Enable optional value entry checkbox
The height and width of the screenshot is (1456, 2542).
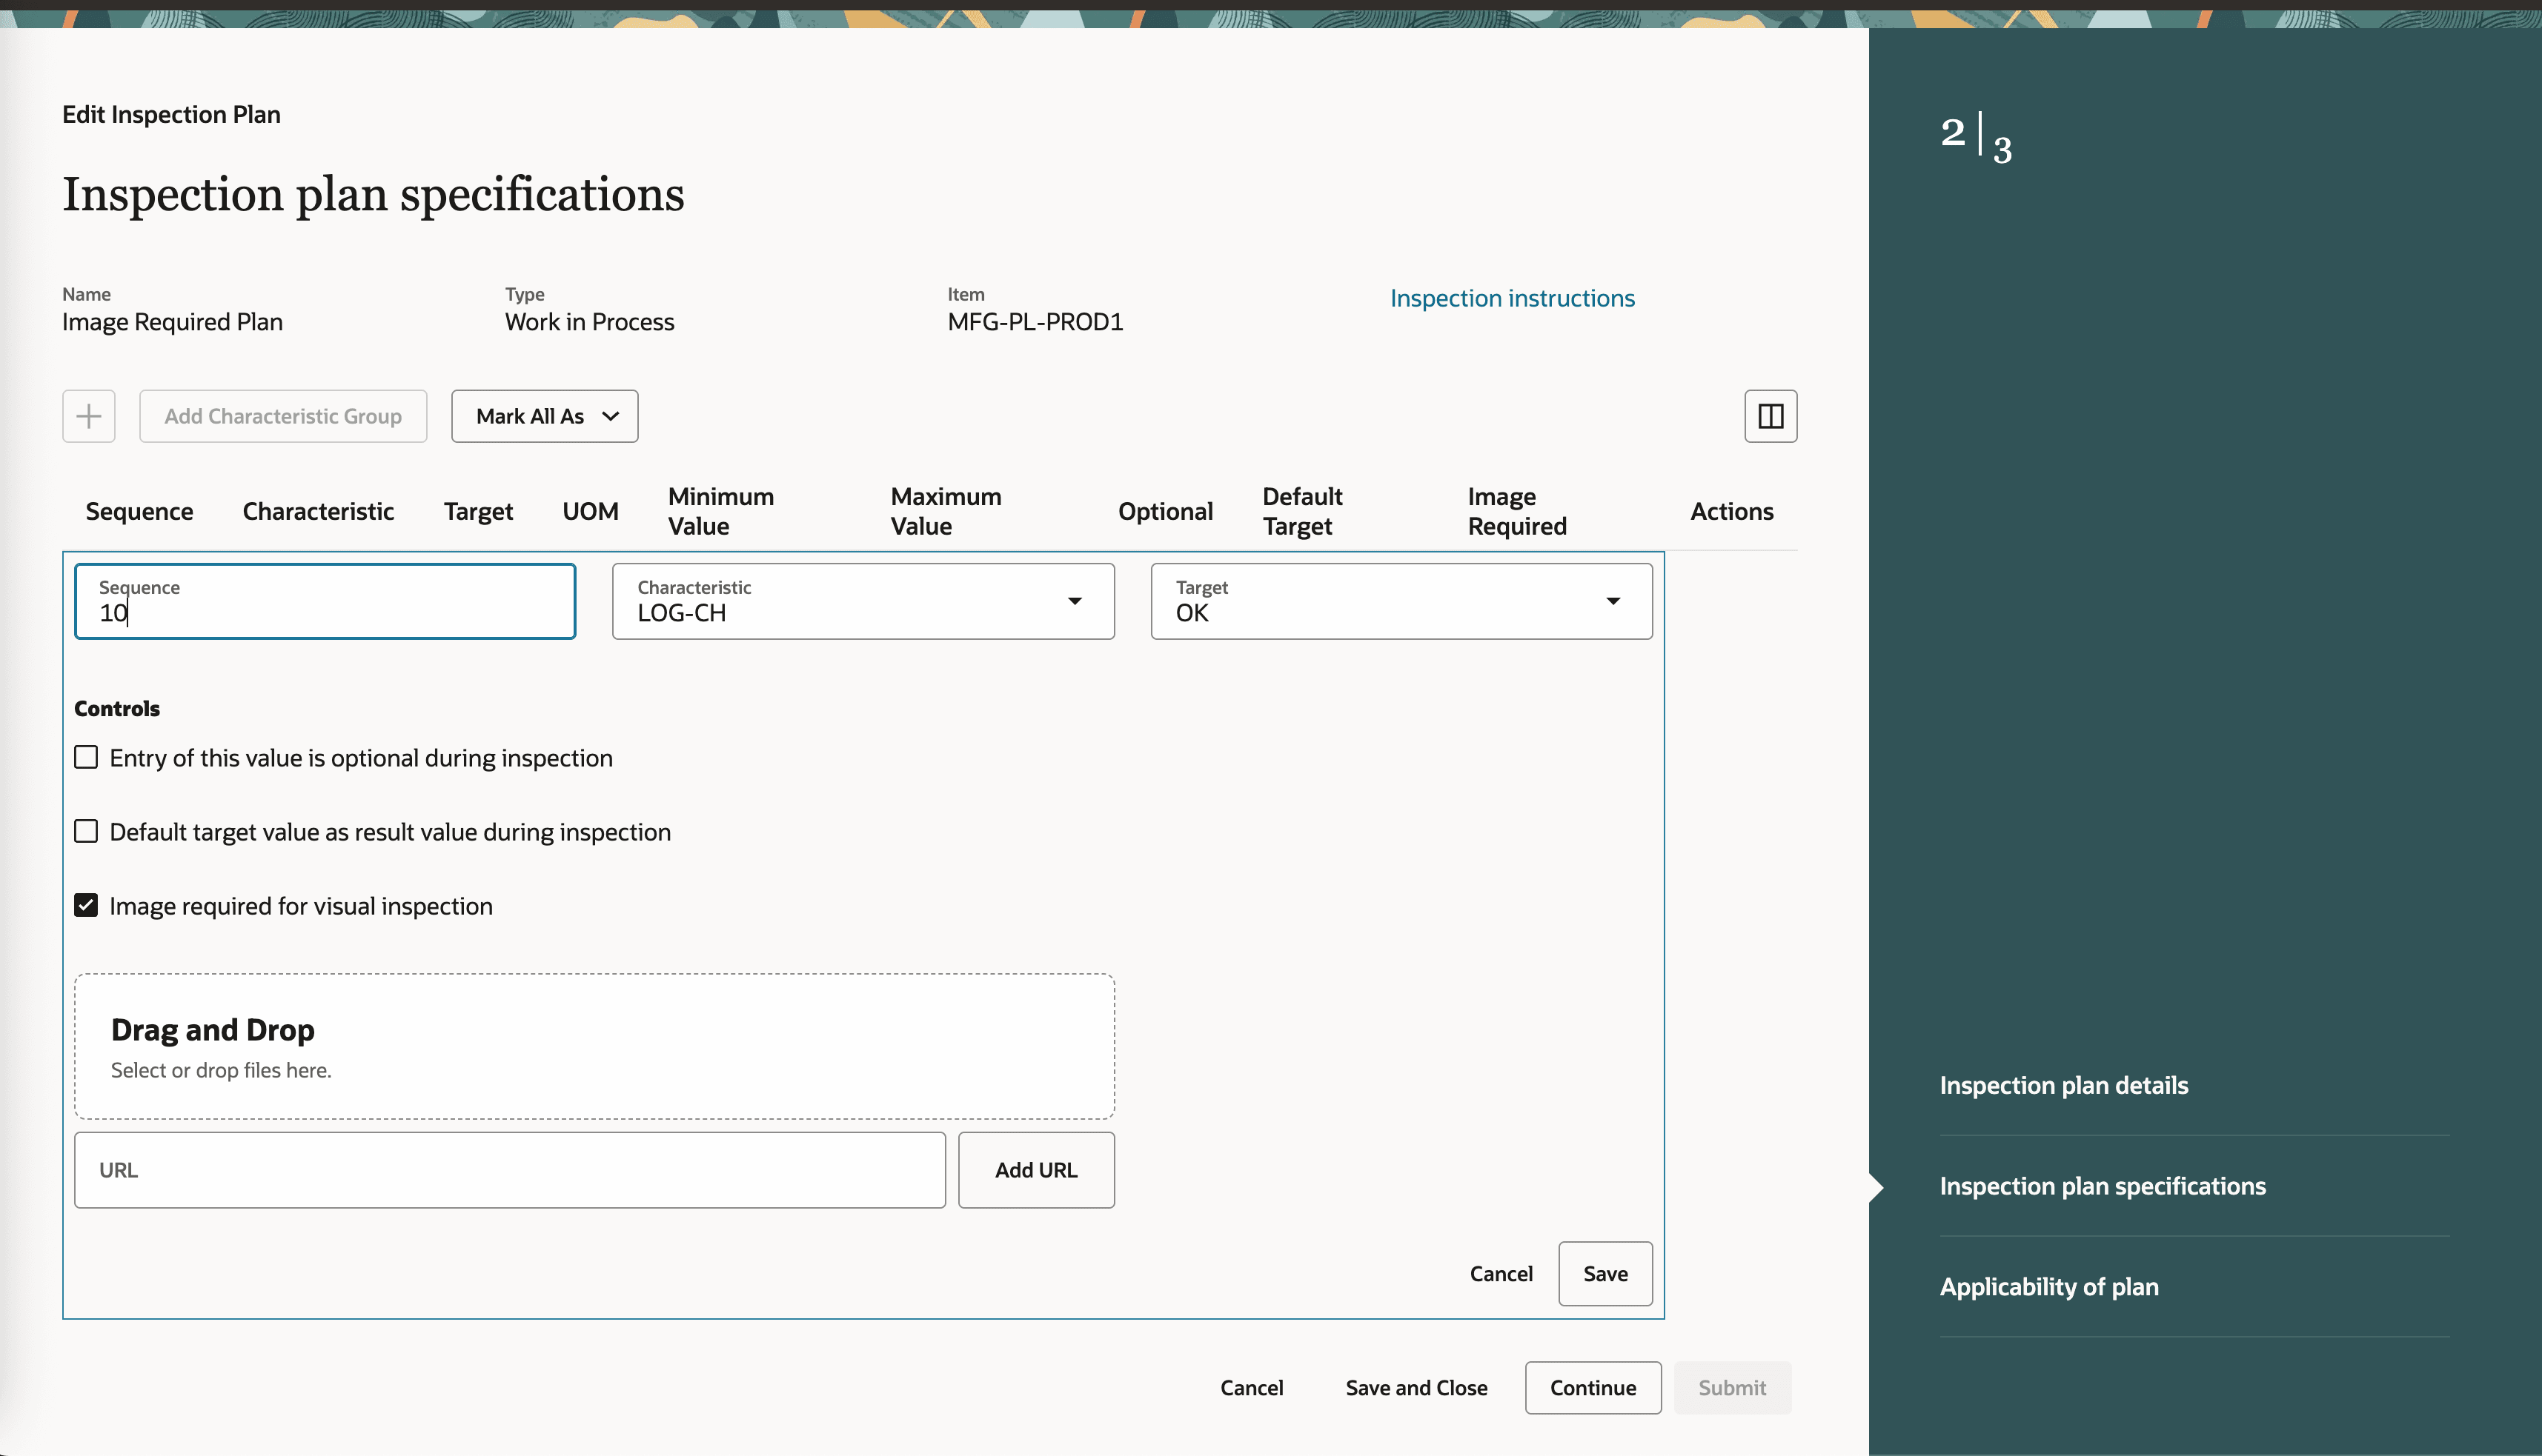tap(86, 757)
